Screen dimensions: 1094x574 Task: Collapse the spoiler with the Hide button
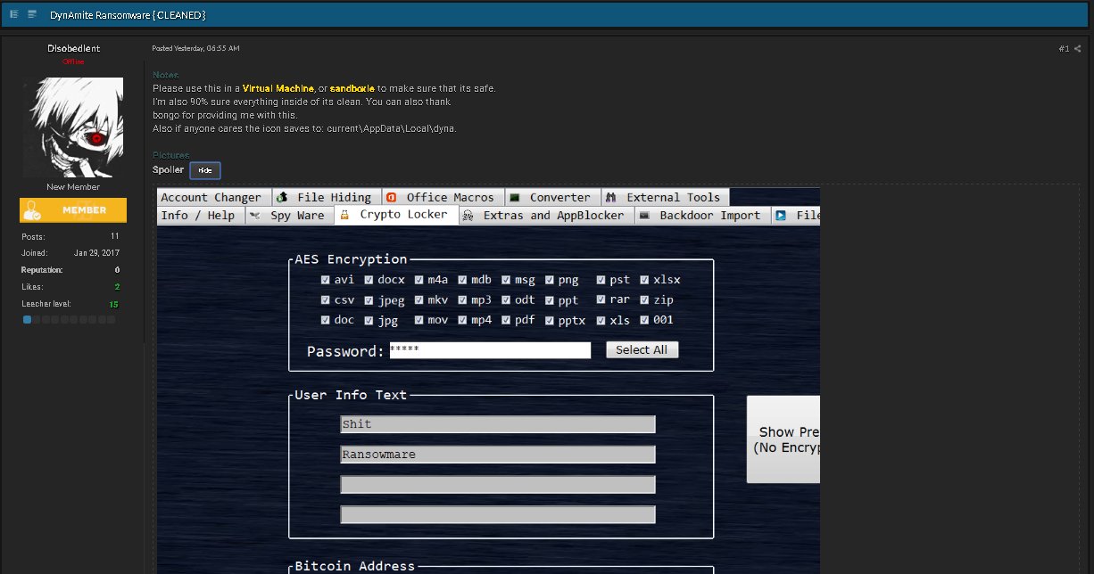pyautogui.click(x=204, y=170)
